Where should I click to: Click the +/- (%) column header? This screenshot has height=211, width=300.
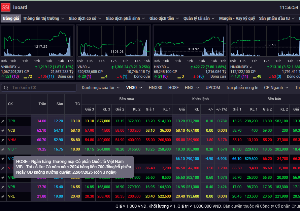[222, 109]
